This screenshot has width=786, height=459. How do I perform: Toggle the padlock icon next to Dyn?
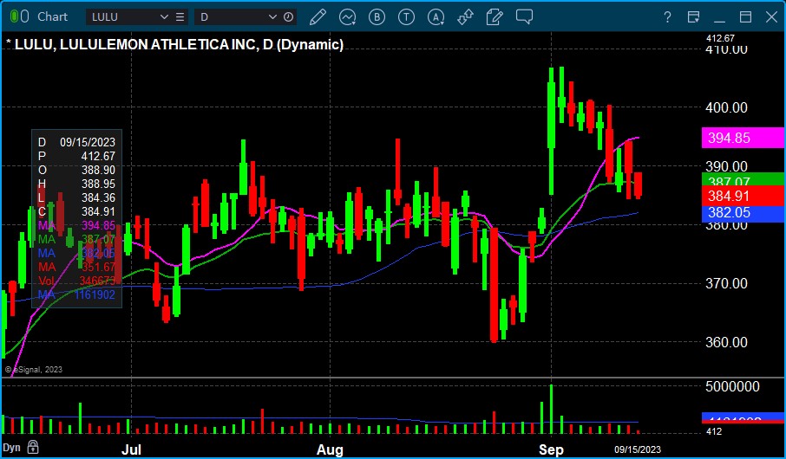click(33, 446)
